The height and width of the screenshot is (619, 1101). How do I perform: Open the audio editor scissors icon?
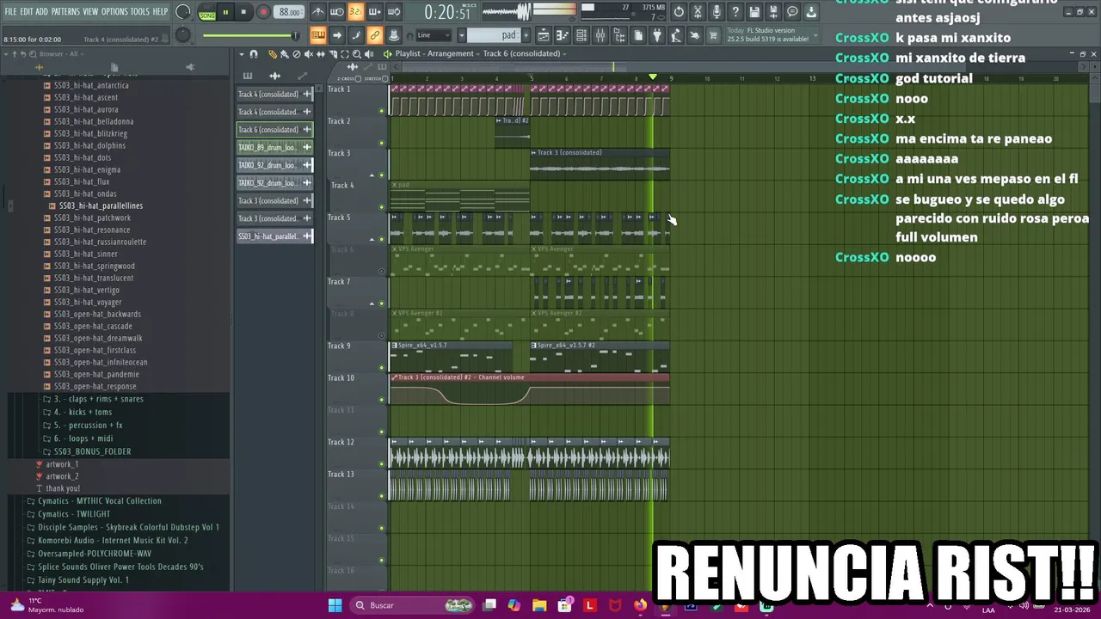coord(698,12)
